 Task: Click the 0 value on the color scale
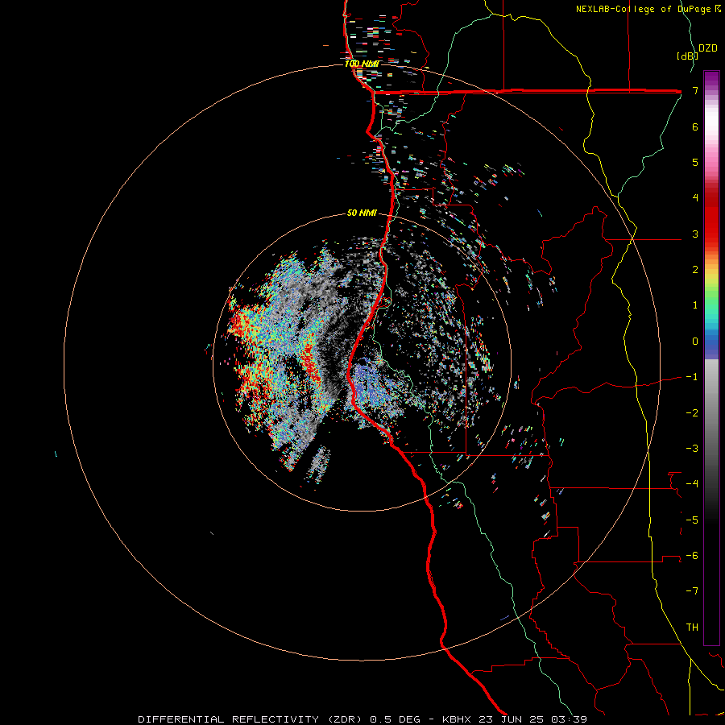pos(695,342)
